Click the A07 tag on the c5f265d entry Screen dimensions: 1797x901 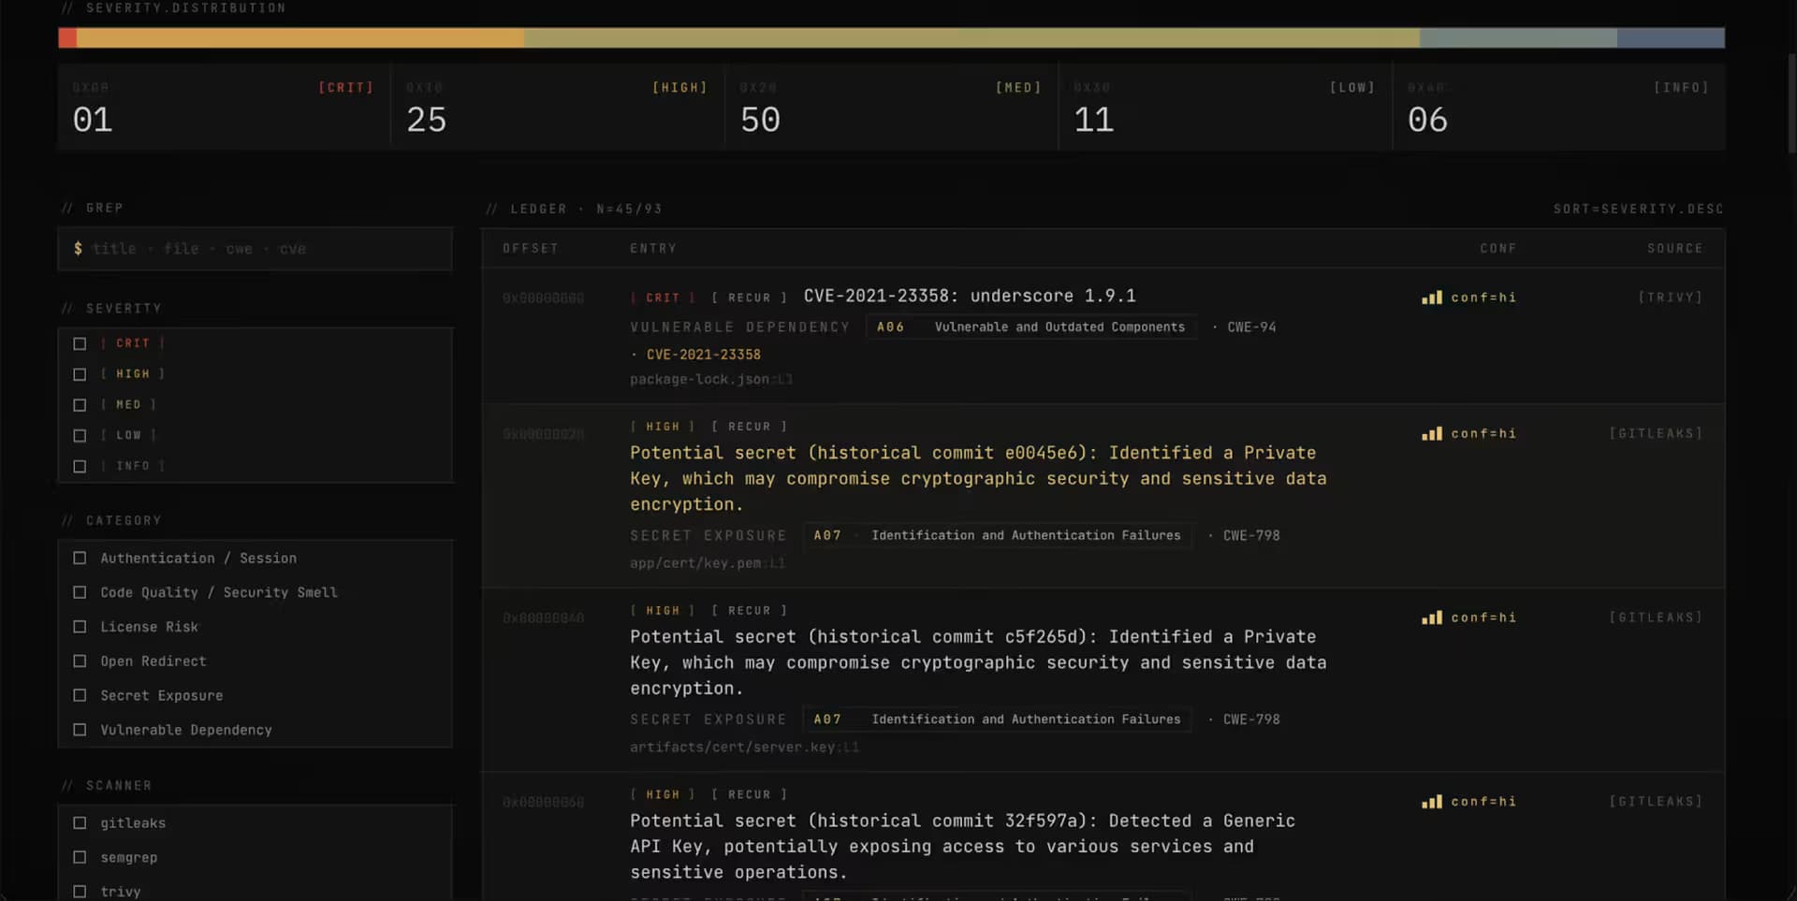click(997, 719)
